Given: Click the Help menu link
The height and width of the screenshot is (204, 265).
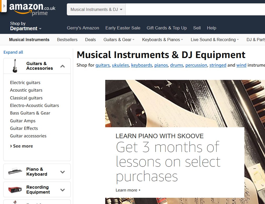Looking at the screenshot, I should click(x=211, y=28).
